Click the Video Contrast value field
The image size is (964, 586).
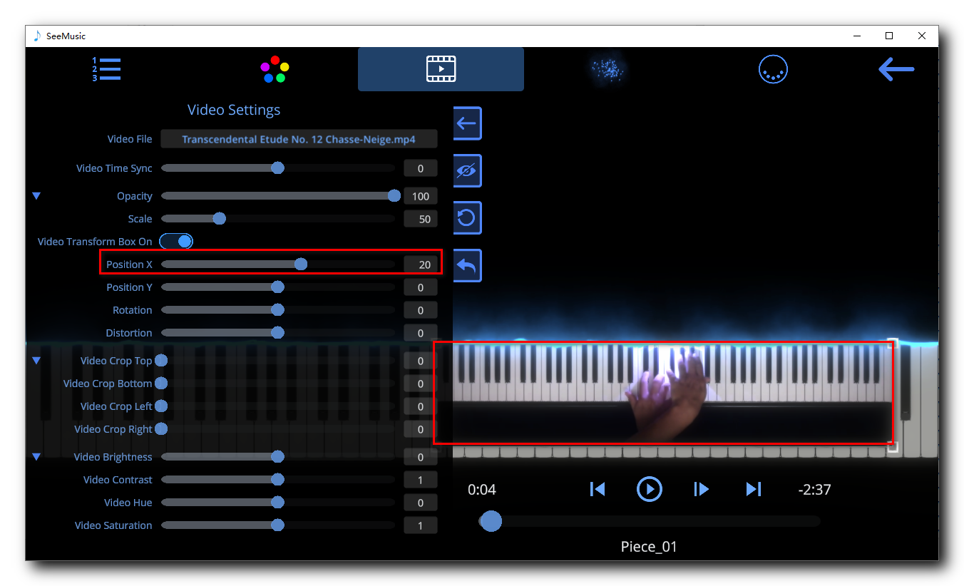(x=421, y=480)
